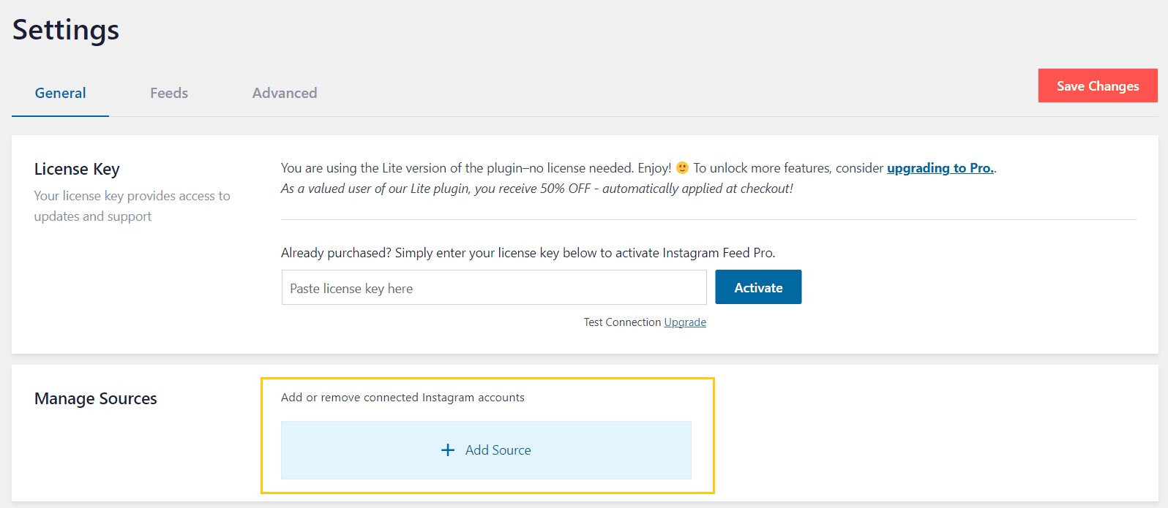Click the Add or remove connected accounts text

403,398
